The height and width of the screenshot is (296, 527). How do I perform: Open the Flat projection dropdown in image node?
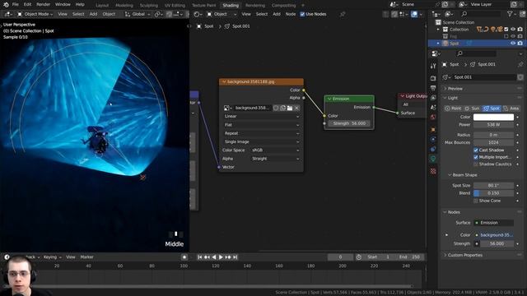pos(261,125)
